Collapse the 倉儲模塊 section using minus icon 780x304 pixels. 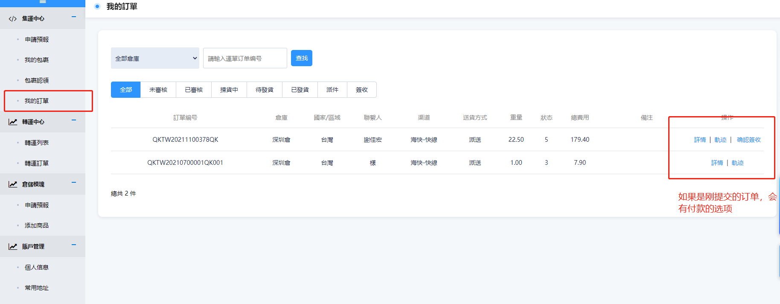click(x=74, y=183)
